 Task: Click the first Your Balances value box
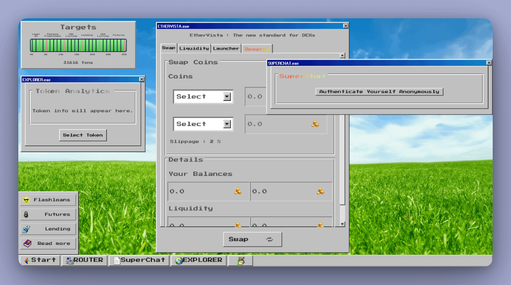tap(209, 191)
